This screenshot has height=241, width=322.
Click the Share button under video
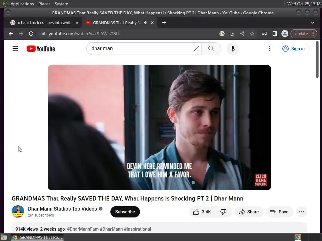point(249,212)
